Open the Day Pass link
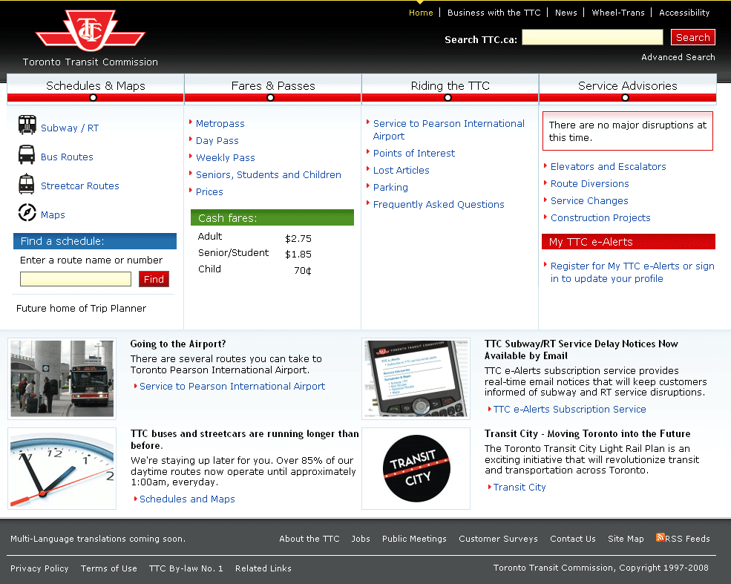The width and height of the screenshot is (731, 584). [x=217, y=140]
